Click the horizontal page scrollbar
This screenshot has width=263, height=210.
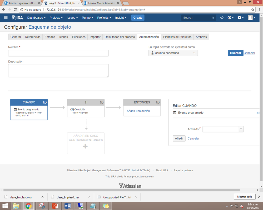point(121,190)
